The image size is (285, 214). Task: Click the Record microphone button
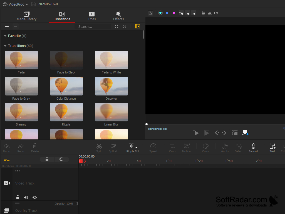253,148
